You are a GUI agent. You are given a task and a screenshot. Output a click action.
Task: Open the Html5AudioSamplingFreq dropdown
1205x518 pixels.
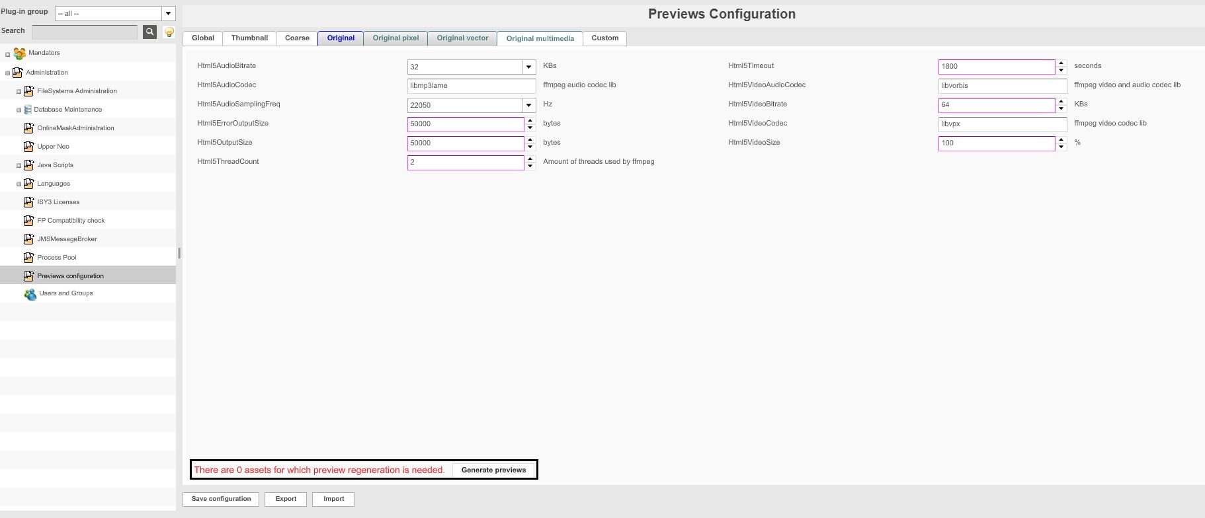(528, 105)
